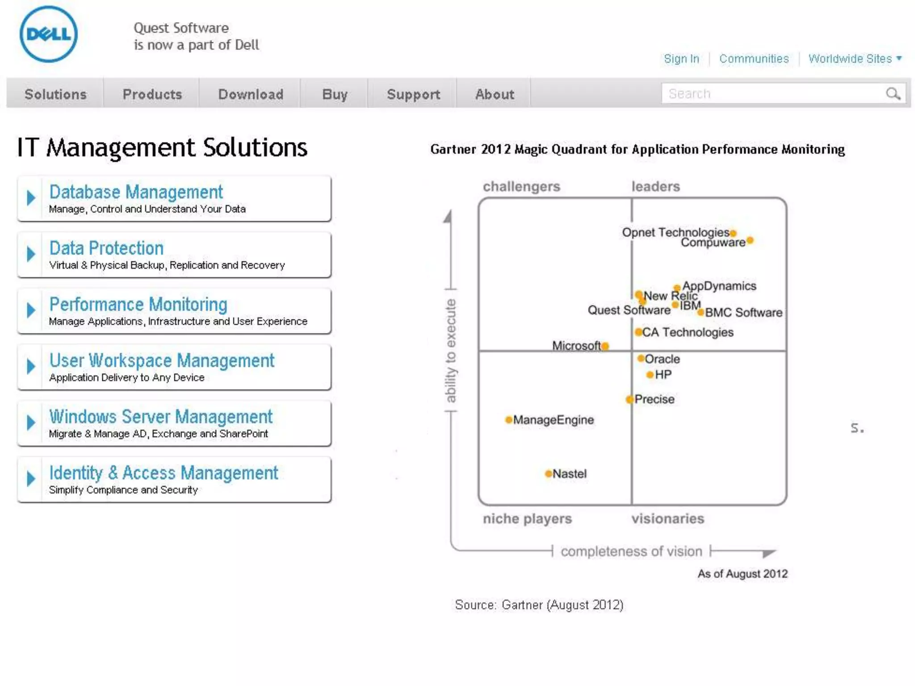Open the Performance Monitoring heading link
This screenshot has width=915, height=686.
pyautogui.click(x=138, y=305)
